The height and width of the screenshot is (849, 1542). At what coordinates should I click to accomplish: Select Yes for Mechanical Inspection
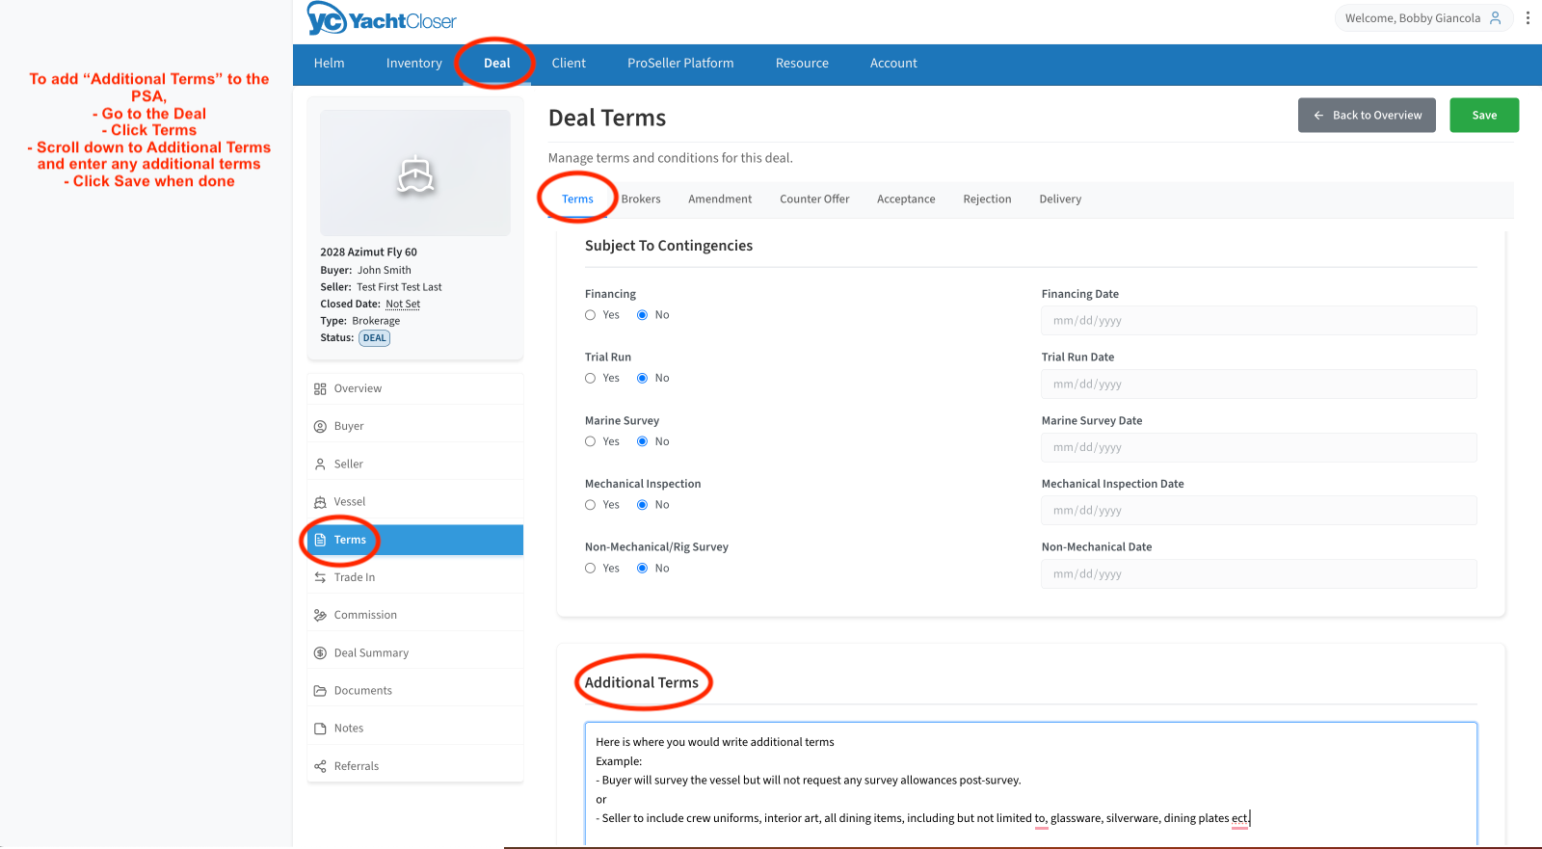590,505
